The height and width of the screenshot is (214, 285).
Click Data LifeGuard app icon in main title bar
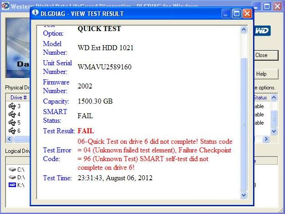click(x=5, y=5)
